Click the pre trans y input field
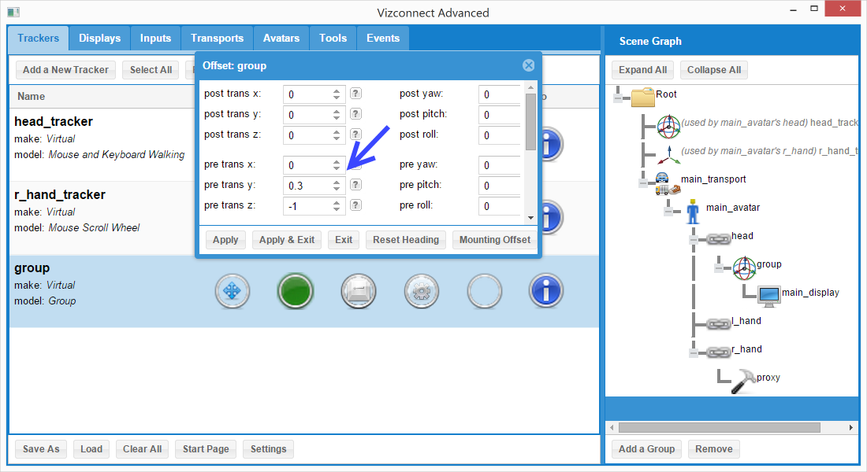The width and height of the screenshot is (867, 472). pos(307,186)
